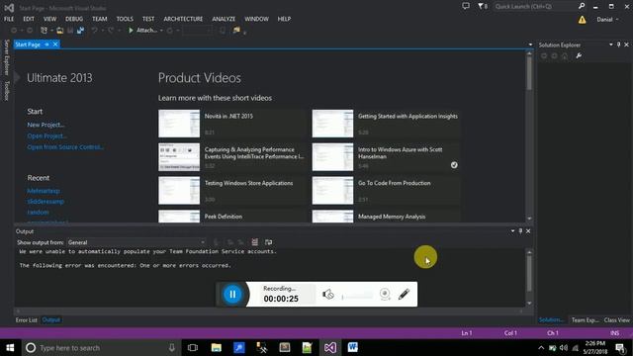Close the Start Page tab

click(x=55, y=44)
